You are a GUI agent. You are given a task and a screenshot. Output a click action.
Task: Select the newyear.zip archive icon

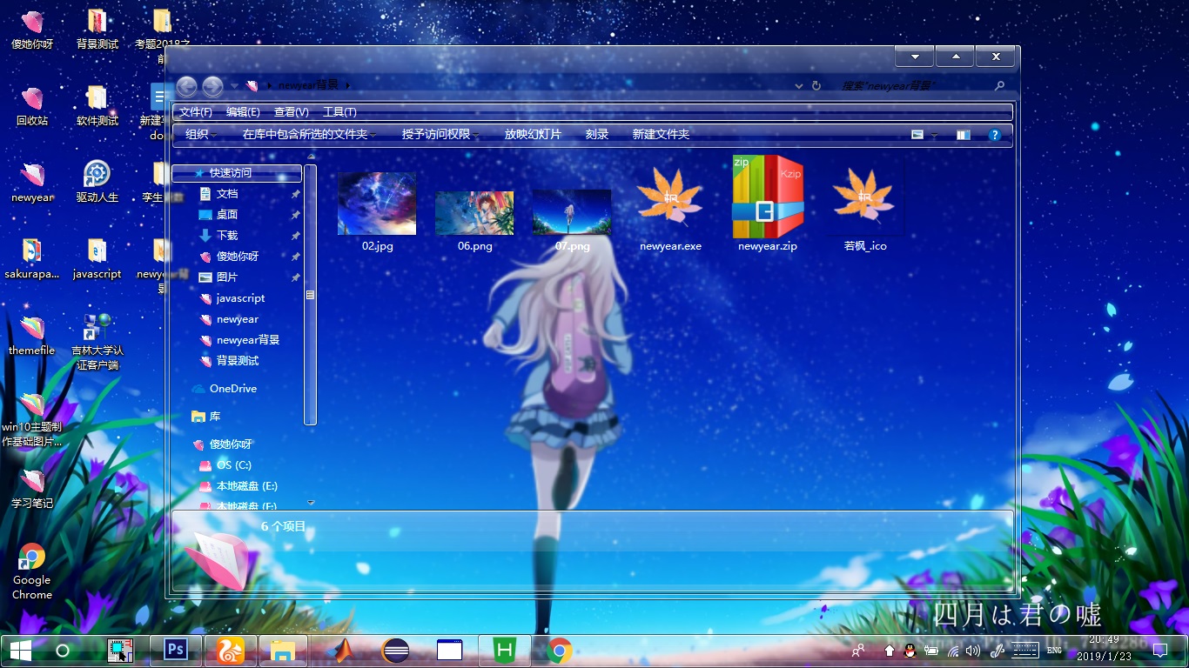(x=768, y=197)
